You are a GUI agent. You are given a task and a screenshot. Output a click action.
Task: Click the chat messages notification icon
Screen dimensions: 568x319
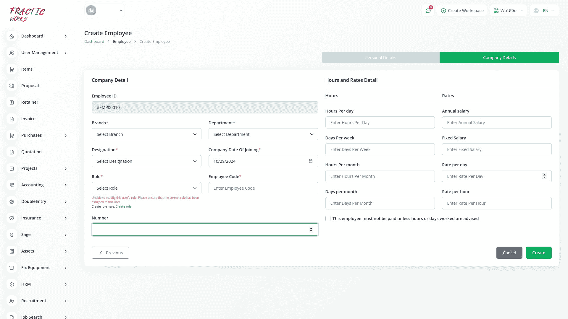[x=428, y=11]
